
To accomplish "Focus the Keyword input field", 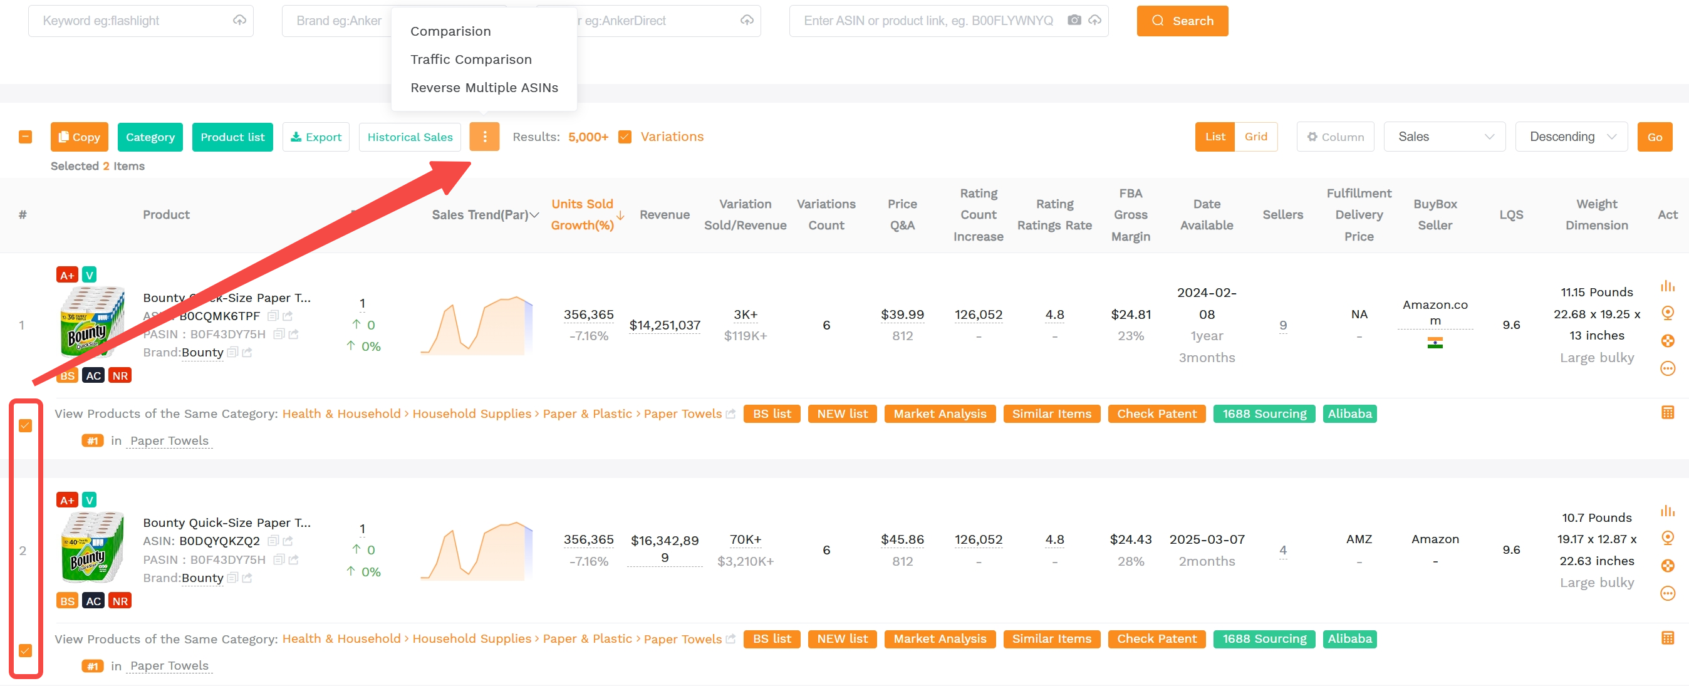I will point(140,20).
